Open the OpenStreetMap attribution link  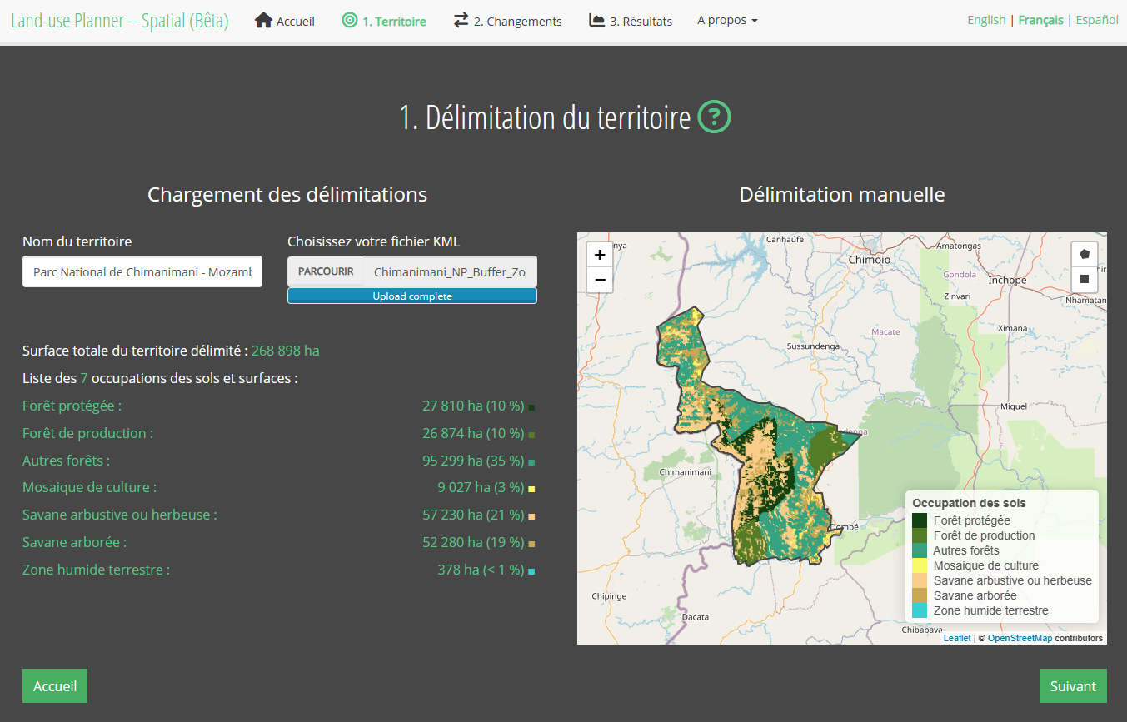point(1020,638)
